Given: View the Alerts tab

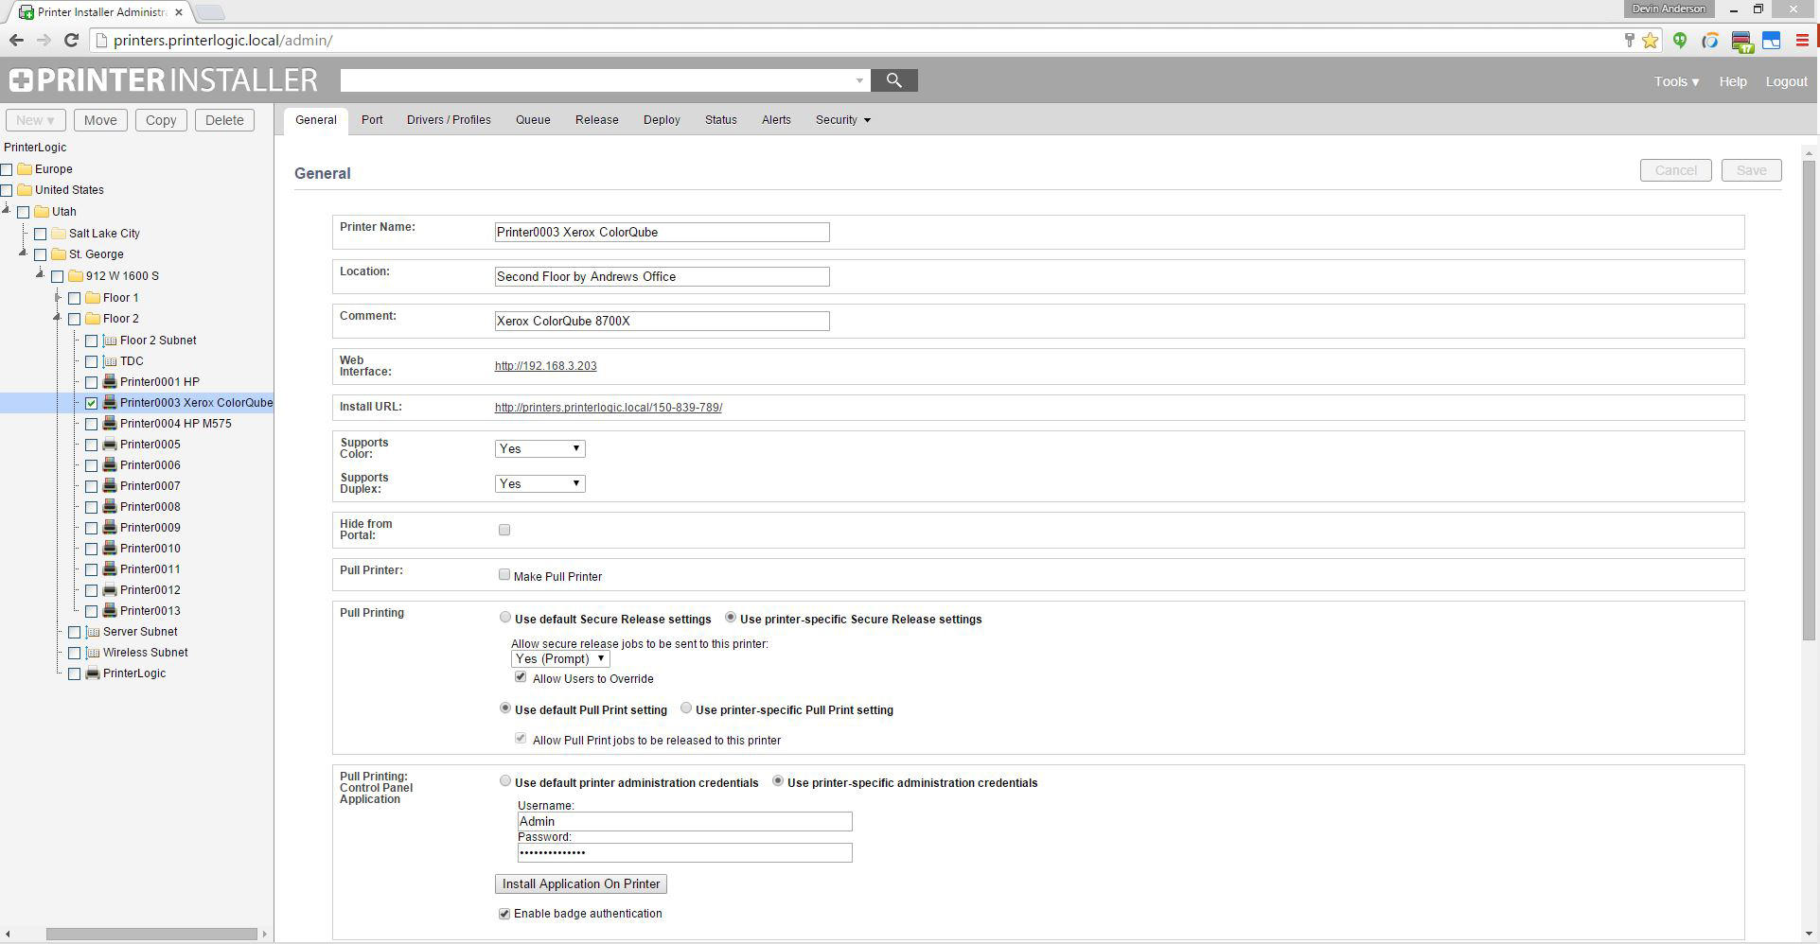Looking at the screenshot, I should tap(776, 120).
